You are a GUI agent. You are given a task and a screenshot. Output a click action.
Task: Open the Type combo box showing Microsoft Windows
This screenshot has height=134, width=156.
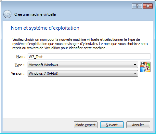(83, 65)
